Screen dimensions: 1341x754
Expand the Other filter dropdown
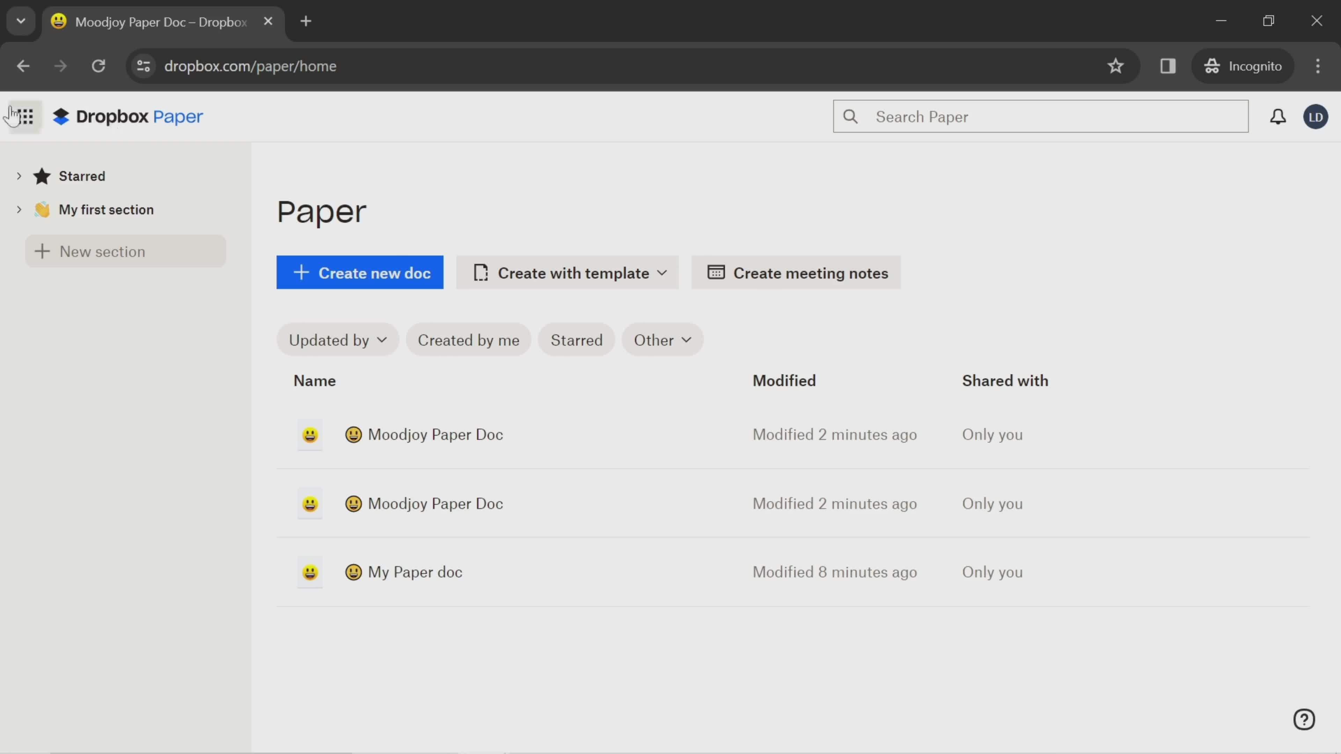click(x=662, y=340)
